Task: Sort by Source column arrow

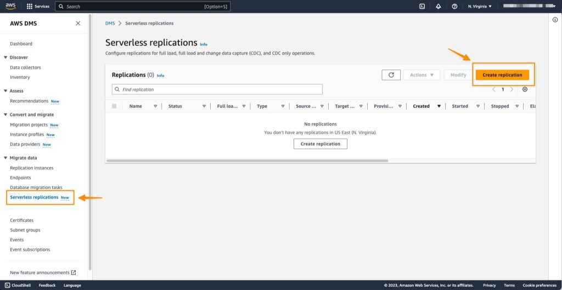Action: [322, 106]
